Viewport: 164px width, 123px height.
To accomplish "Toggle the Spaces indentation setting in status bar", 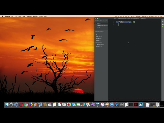I will [x=158, y=100].
